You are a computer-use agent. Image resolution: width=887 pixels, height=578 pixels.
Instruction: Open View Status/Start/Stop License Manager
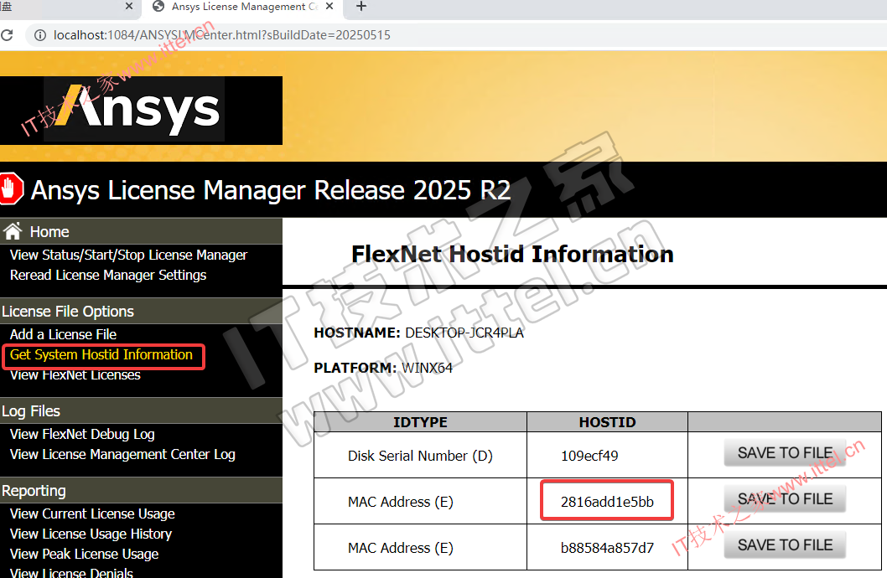(x=128, y=255)
